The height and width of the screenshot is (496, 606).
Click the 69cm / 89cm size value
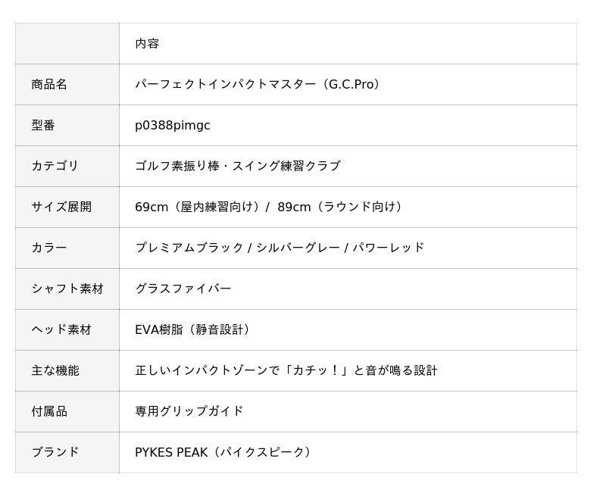270,207
